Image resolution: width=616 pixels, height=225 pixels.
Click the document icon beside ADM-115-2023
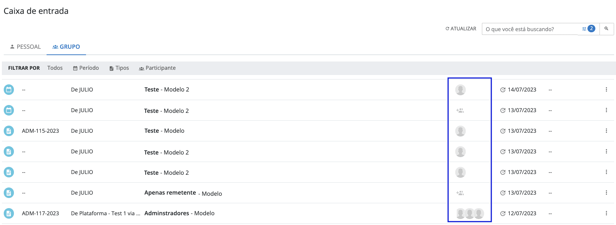pos(9,131)
